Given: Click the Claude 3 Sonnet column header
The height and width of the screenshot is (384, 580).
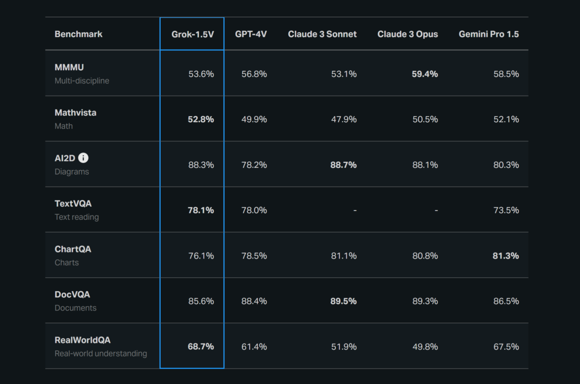Looking at the screenshot, I should pos(322,34).
